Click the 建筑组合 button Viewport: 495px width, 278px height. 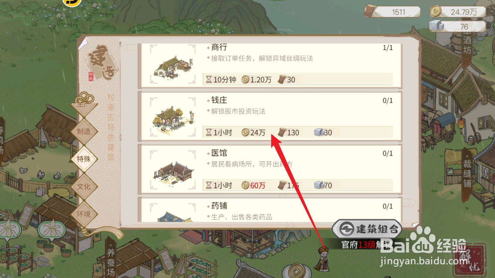(x=367, y=229)
